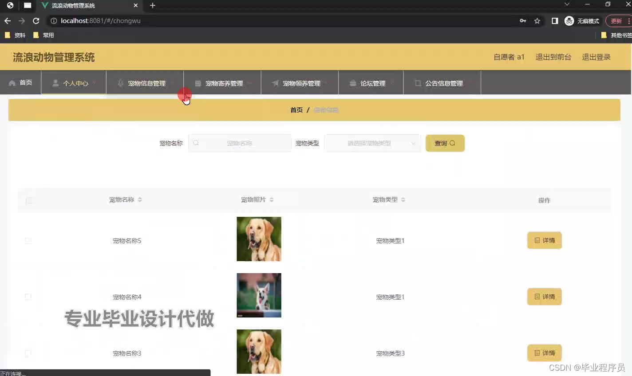Open photo thumbnail of 宠物名称4
The image size is (632, 376).
pos(259,295)
